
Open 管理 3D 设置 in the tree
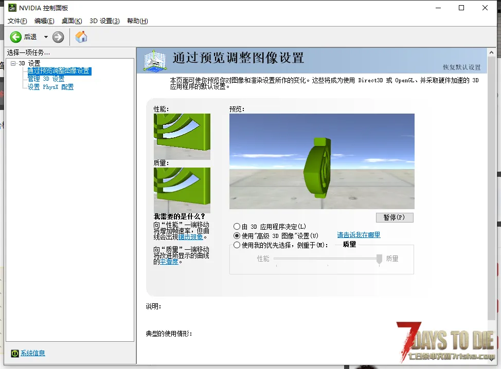click(x=46, y=79)
